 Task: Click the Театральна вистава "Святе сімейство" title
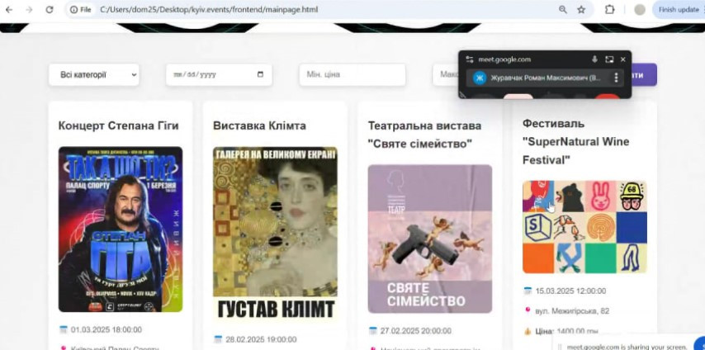(424, 135)
